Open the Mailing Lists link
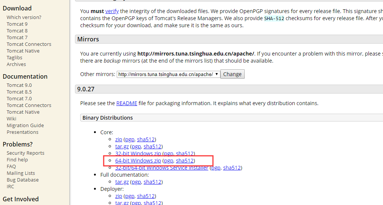 pyautogui.click(x=21, y=173)
